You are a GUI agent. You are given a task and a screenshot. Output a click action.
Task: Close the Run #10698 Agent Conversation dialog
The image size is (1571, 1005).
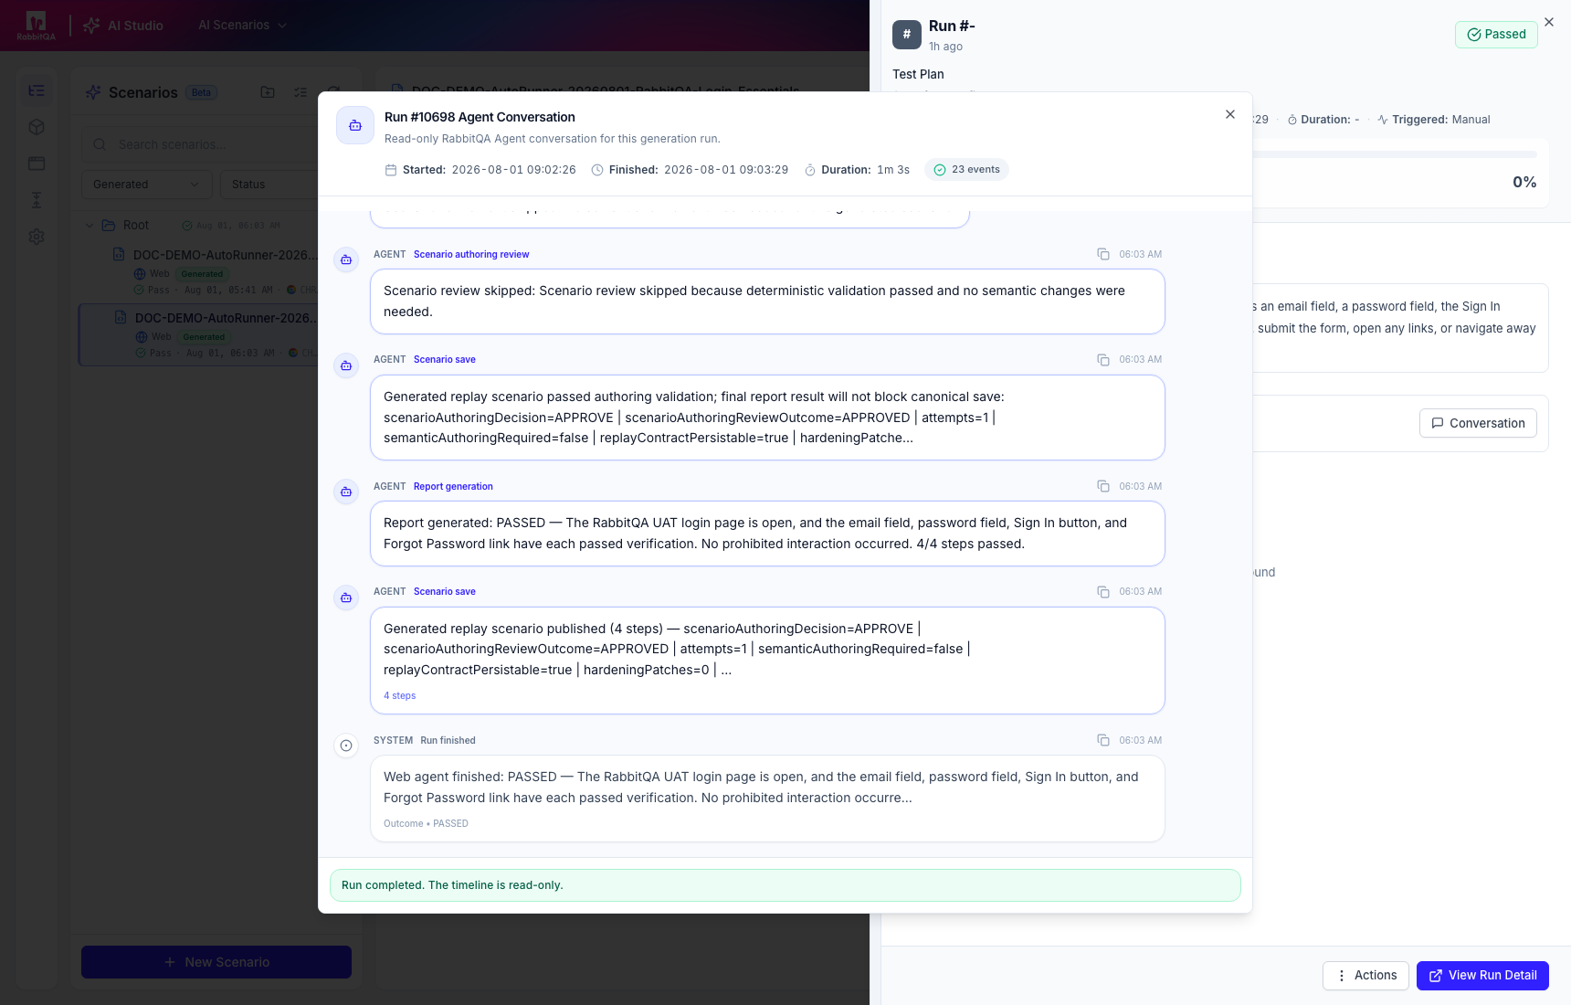[x=1230, y=114]
